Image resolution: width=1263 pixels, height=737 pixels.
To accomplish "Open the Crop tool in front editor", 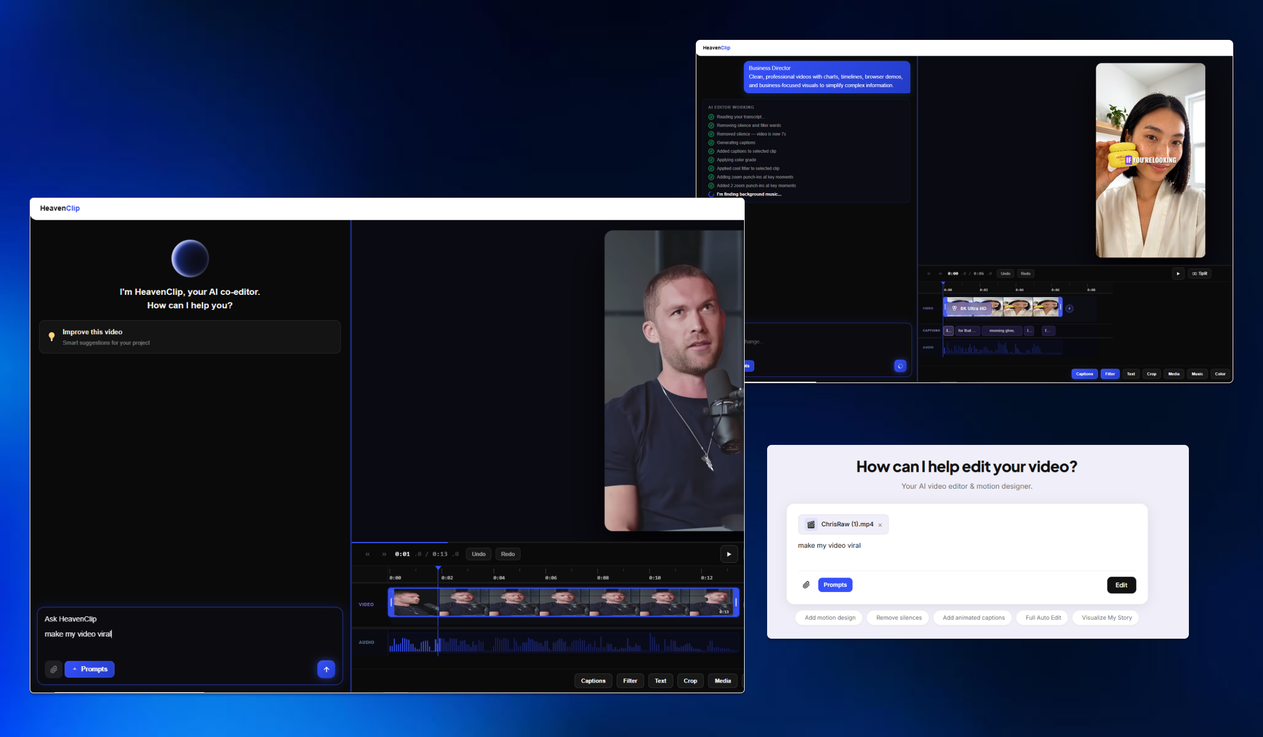I will point(690,681).
